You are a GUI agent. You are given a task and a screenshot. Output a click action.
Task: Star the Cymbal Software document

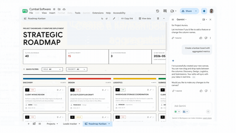pos(54,9)
